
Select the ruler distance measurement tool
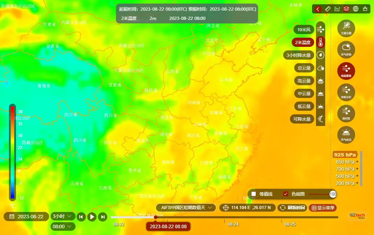click(328, 9)
